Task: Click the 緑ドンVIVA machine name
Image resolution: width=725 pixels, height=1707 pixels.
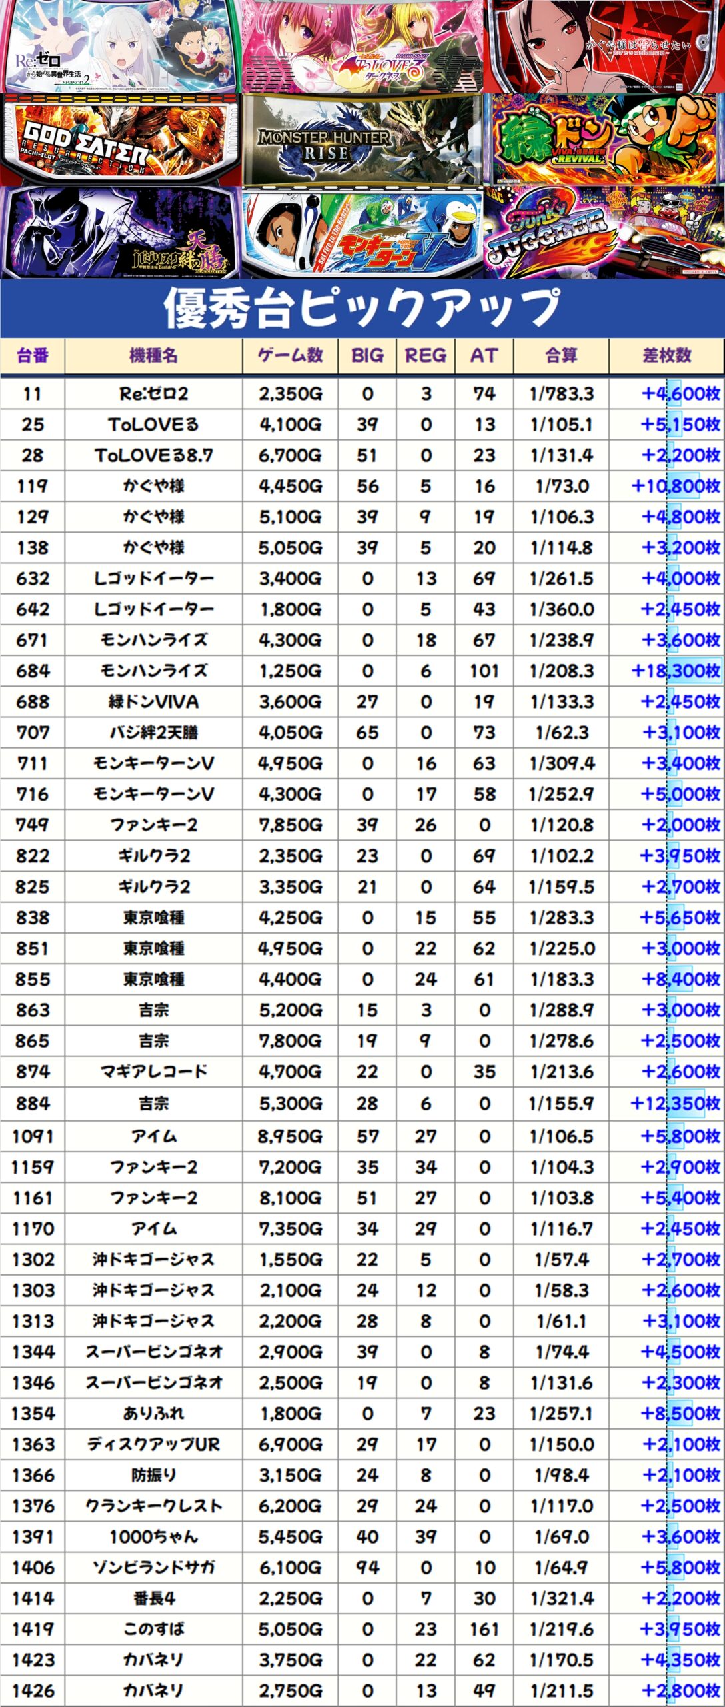Action: tap(153, 701)
